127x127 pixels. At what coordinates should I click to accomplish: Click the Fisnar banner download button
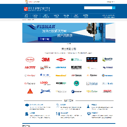[45, 39]
